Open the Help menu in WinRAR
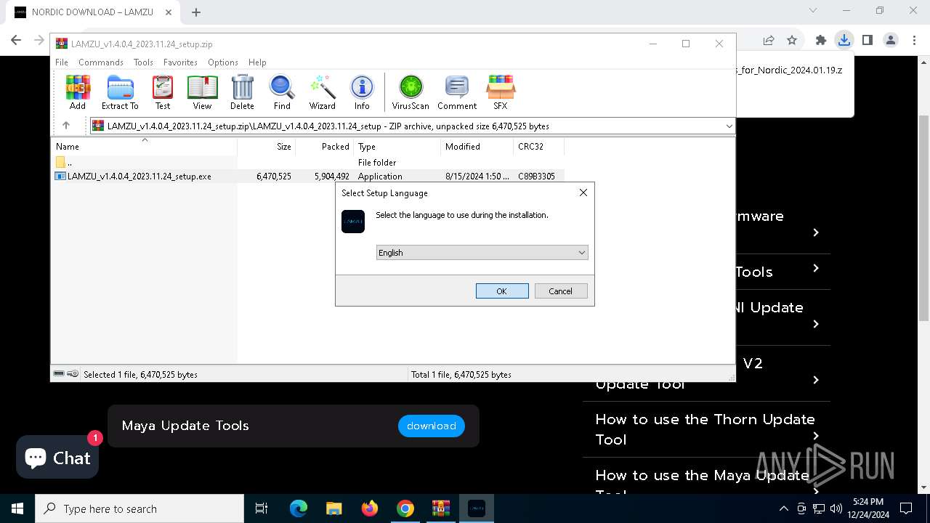The image size is (930, 523). click(257, 62)
